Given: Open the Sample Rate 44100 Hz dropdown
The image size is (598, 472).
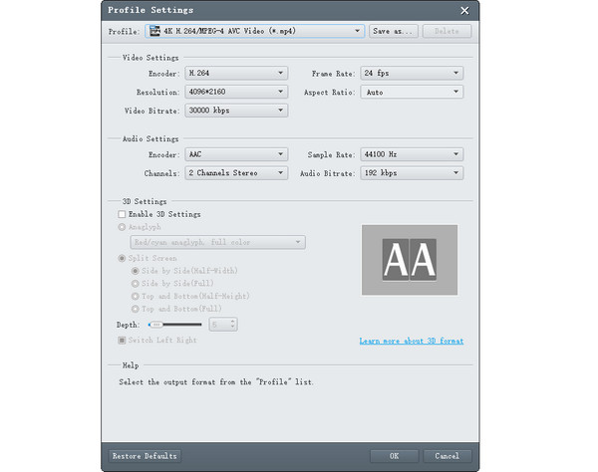Looking at the screenshot, I should point(456,154).
